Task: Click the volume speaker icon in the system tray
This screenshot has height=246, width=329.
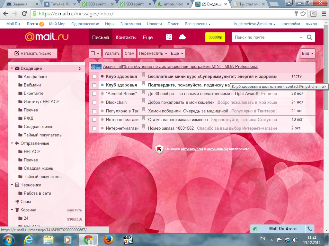Action: click(295, 240)
